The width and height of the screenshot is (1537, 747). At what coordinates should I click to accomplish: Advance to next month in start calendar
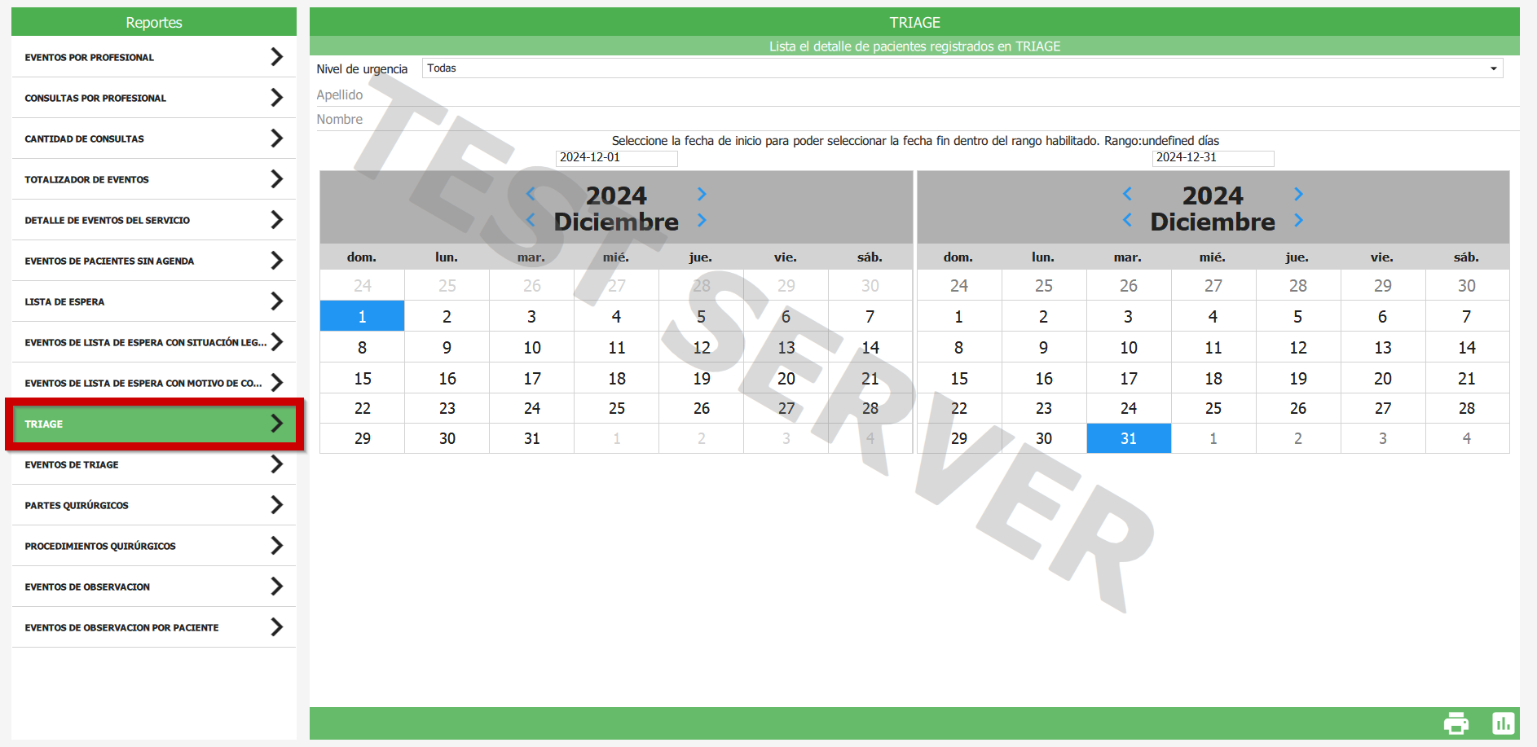702,221
